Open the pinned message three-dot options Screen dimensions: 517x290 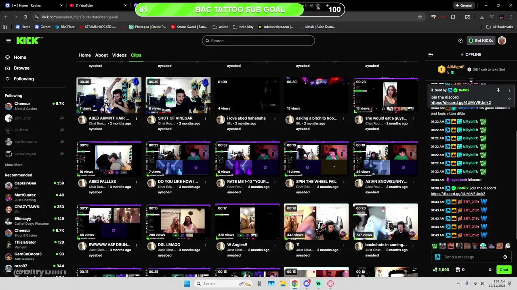point(509,90)
